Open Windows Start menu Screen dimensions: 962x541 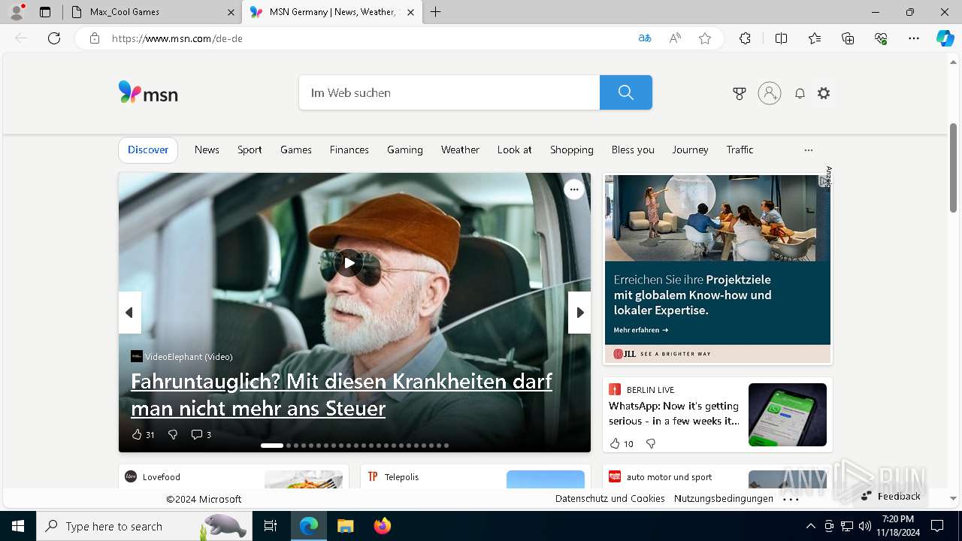[18, 526]
